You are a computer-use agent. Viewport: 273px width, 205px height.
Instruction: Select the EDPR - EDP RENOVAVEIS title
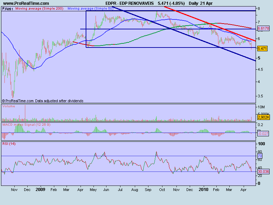pos(130,3)
